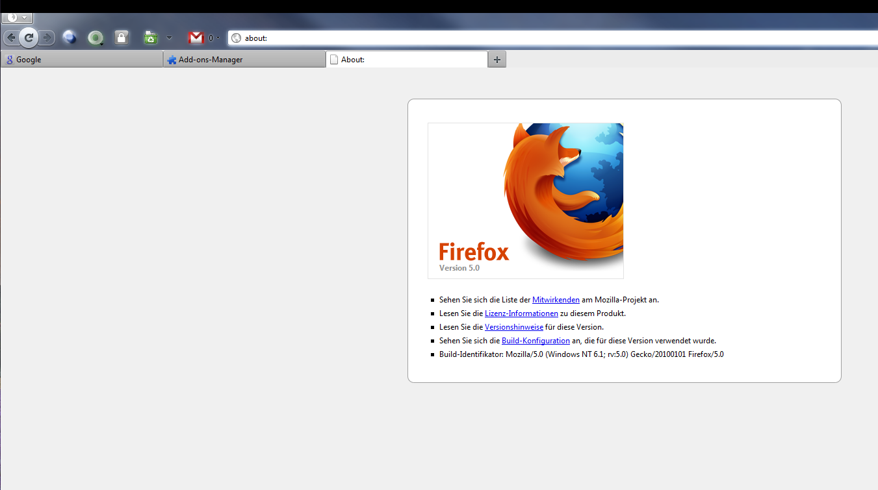Open the Firefox app menu button
This screenshot has width=878, height=490.
(17, 18)
